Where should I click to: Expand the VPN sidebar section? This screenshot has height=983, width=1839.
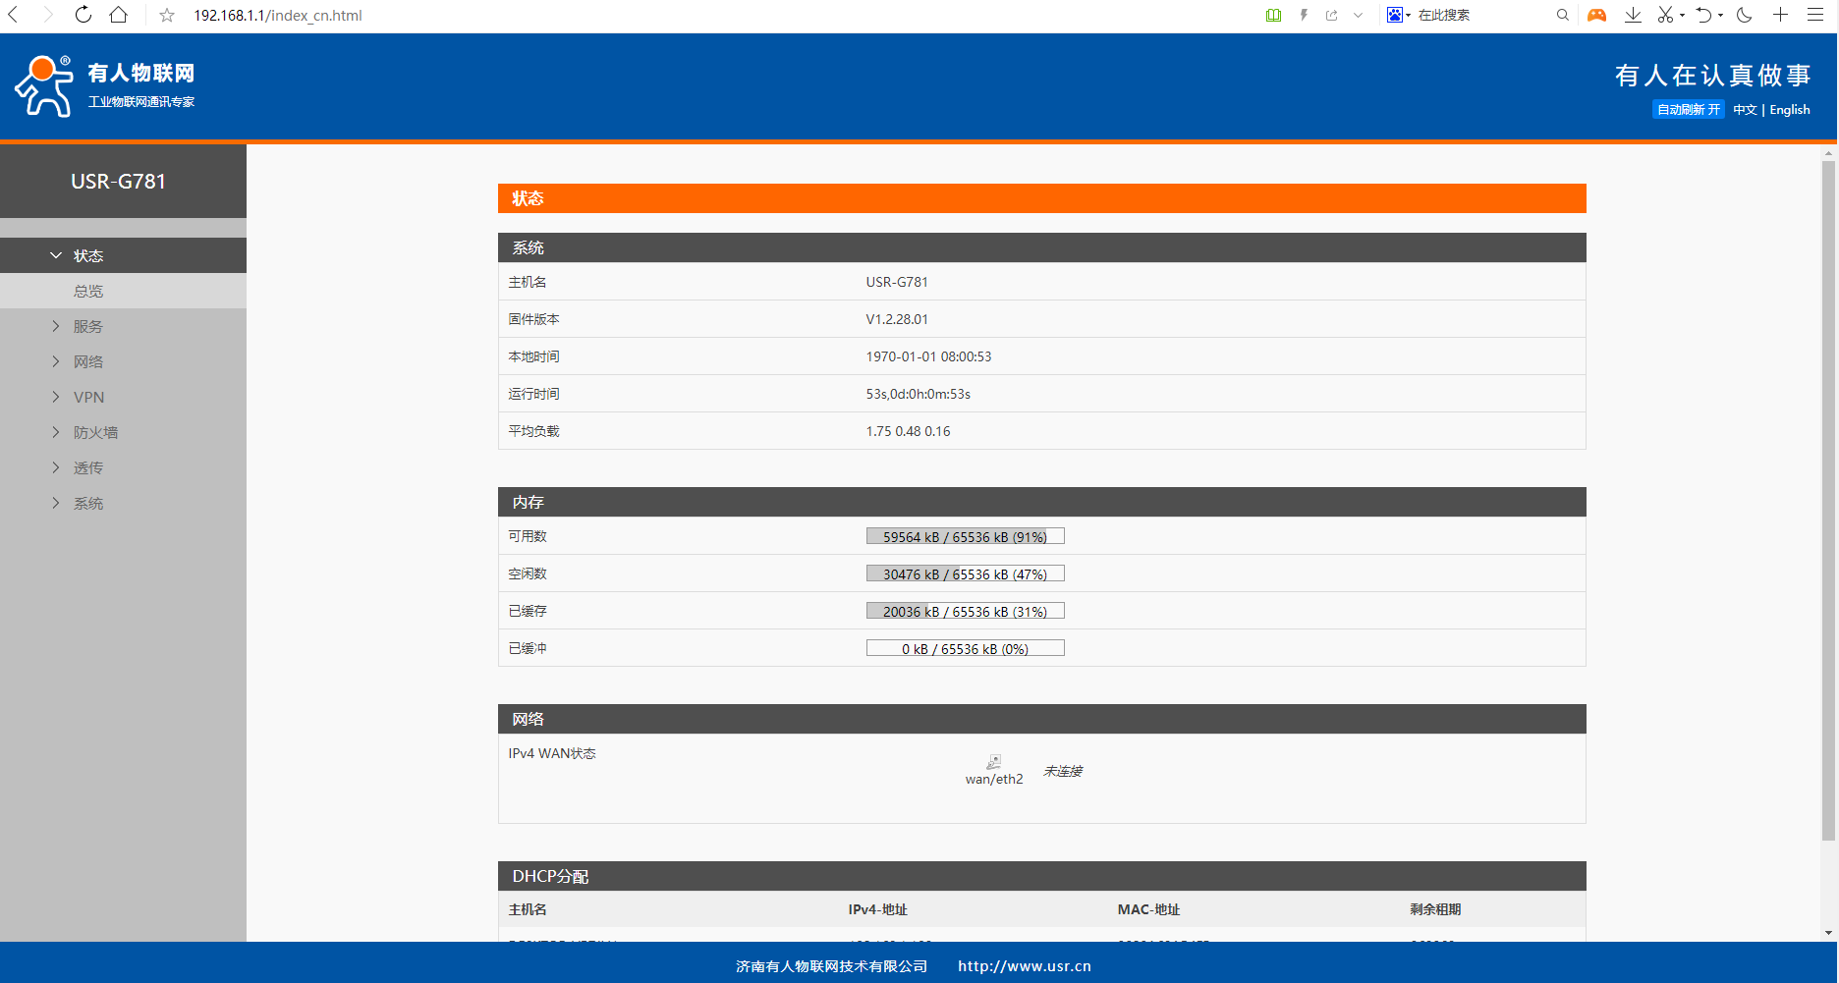click(88, 397)
